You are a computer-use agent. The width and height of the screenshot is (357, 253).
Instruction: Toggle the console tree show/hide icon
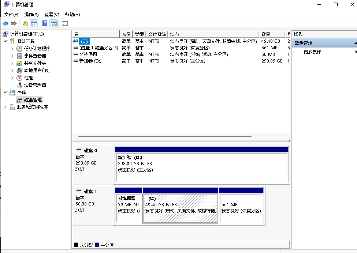tap(34, 23)
